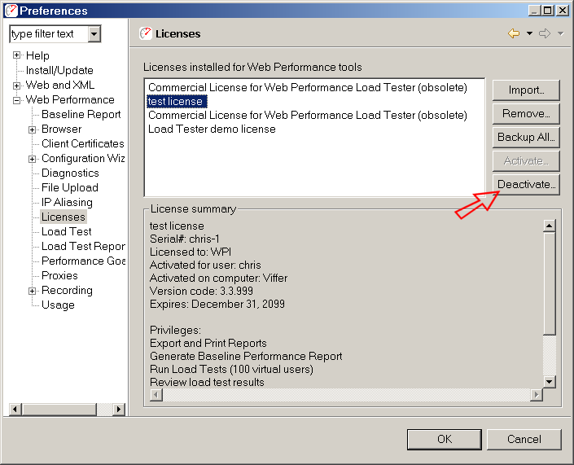Expand the Help tree node
The width and height of the screenshot is (574, 465).
point(16,55)
